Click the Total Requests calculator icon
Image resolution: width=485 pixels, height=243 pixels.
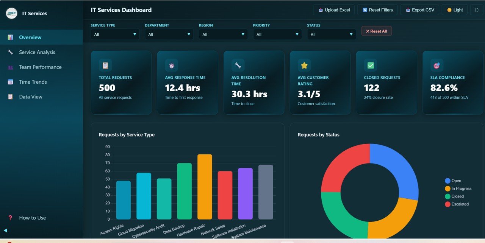coord(105,65)
